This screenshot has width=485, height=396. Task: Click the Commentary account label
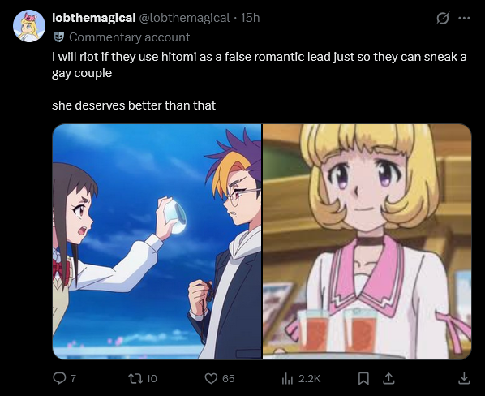(129, 37)
